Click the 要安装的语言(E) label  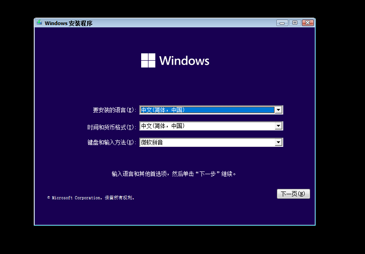(114, 110)
